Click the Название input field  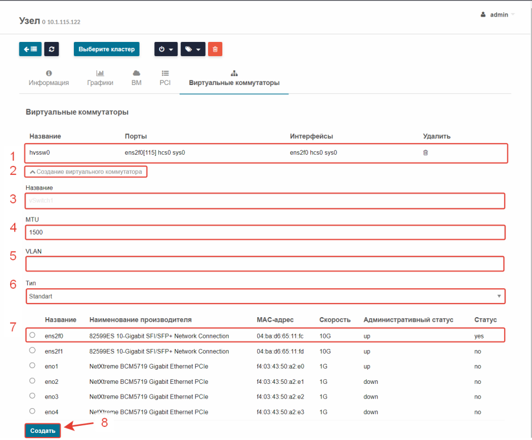coord(265,201)
